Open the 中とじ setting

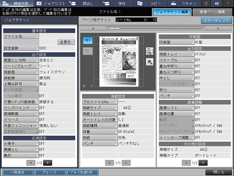[177, 78]
